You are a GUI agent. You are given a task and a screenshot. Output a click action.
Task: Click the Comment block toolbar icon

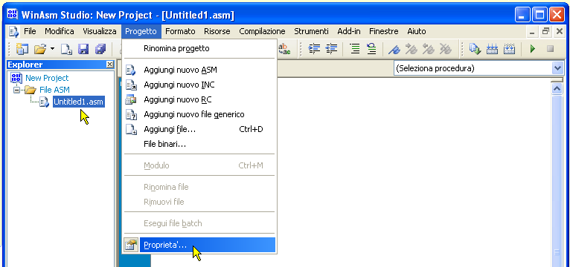point(354,48)
